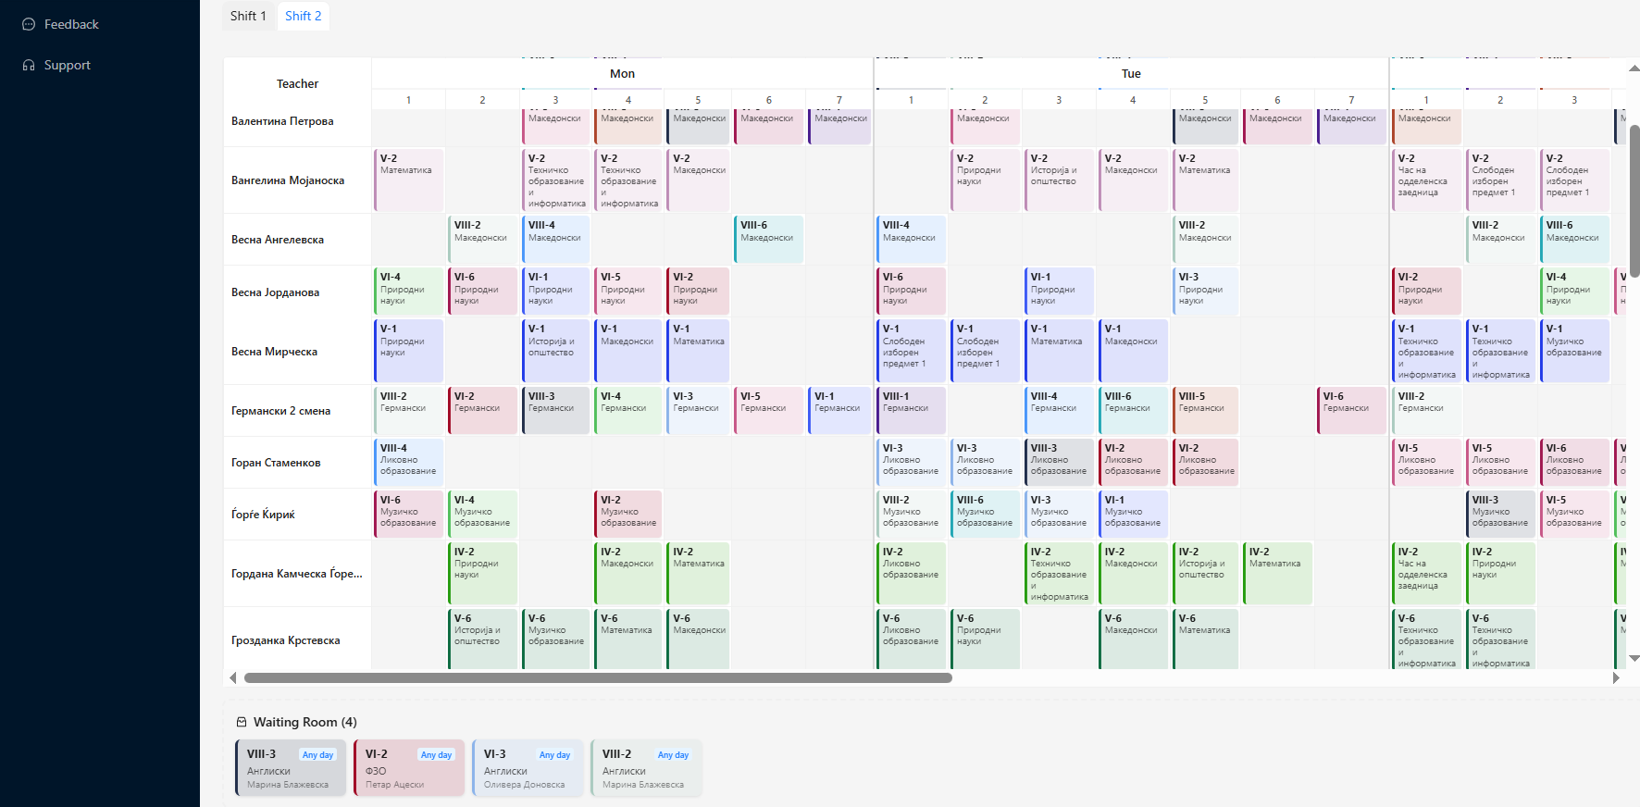
Task: Select waiting room card VIII-2 Англиски
Action: [x=646, y=768]
